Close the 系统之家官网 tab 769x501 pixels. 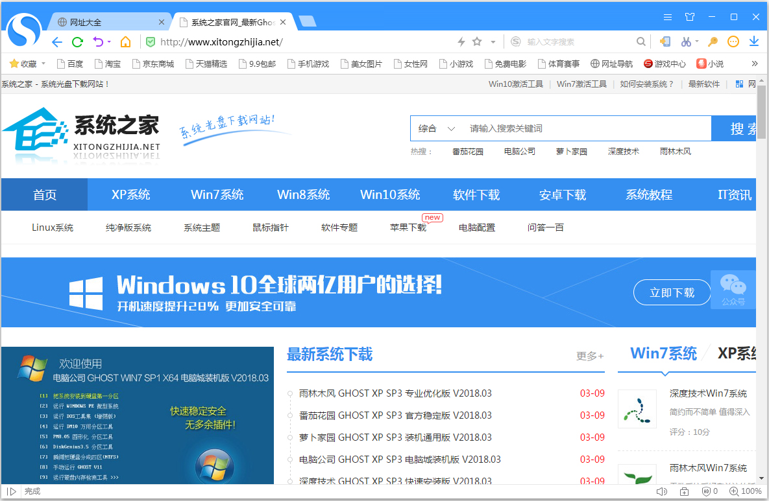pos(283,22)
